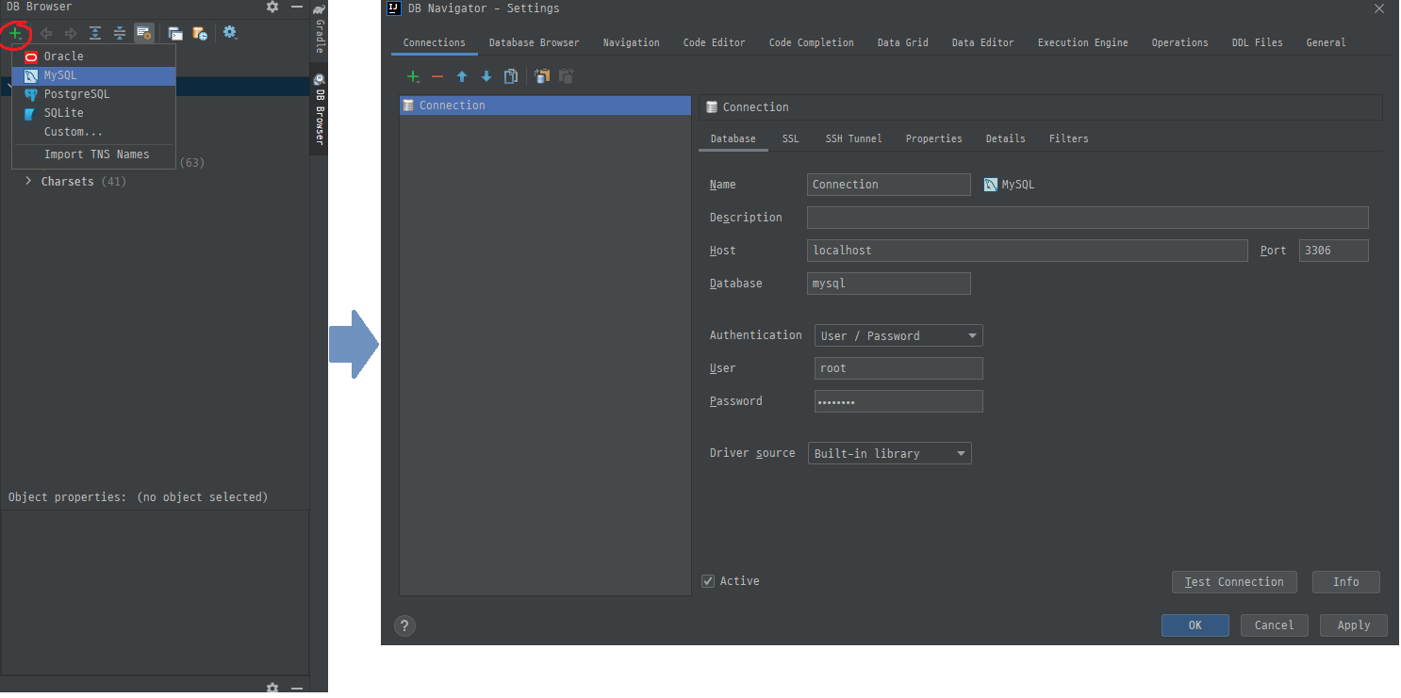The image size is (1401, 698).
Task: Switch to the Database Browser settings tab
Action: tap(534, 42)
